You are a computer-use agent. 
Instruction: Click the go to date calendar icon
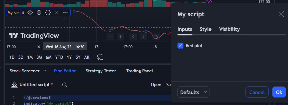tap(100, 57)
